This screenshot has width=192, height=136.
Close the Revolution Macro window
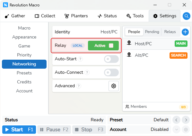point(184,5)
